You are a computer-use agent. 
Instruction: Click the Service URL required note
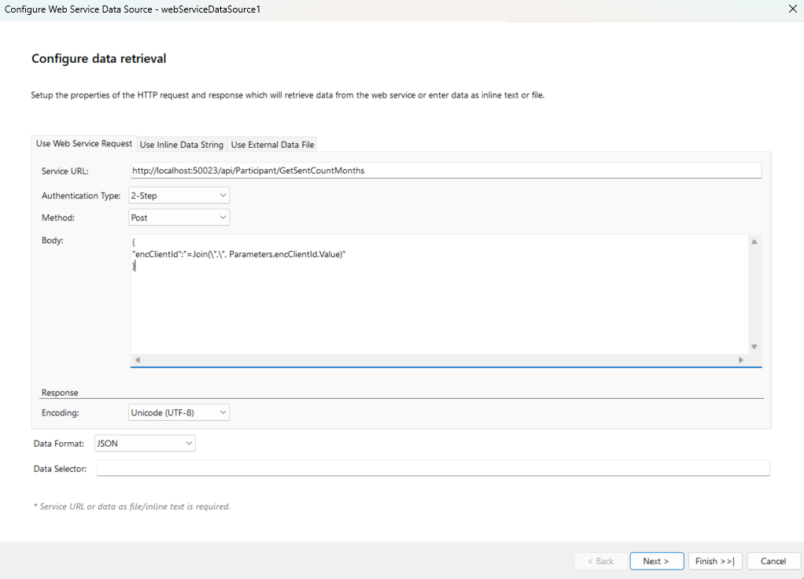tap(132, 506)
